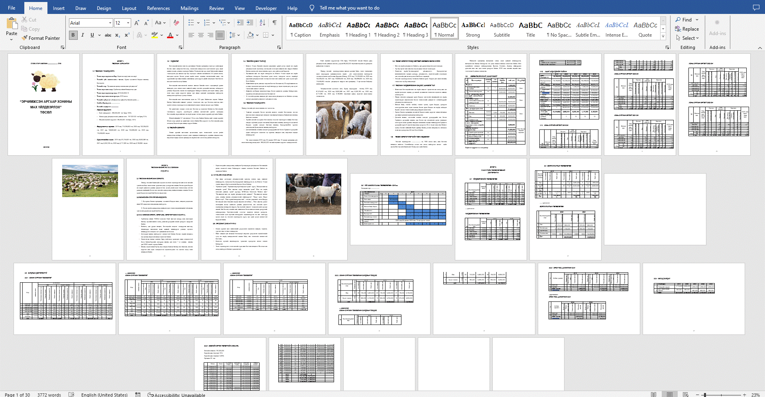Increase paragraph indent
This screenshot has height=397, width=765.
250,23
